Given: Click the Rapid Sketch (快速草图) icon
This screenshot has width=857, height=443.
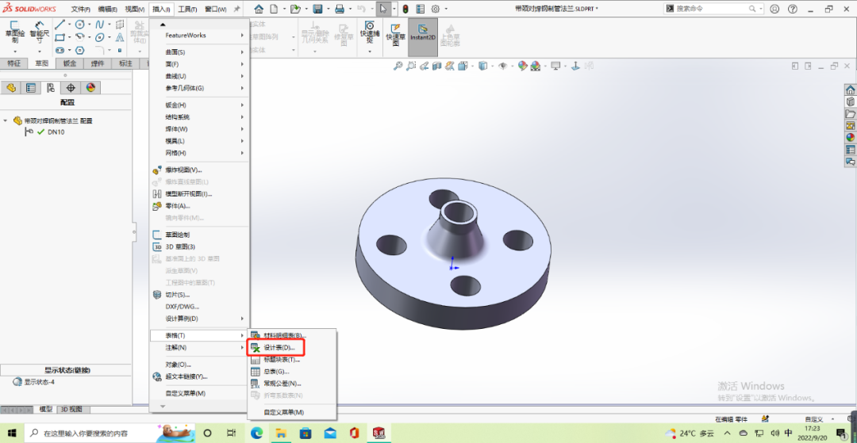Looking at the screenshot, I should point(396,35).
